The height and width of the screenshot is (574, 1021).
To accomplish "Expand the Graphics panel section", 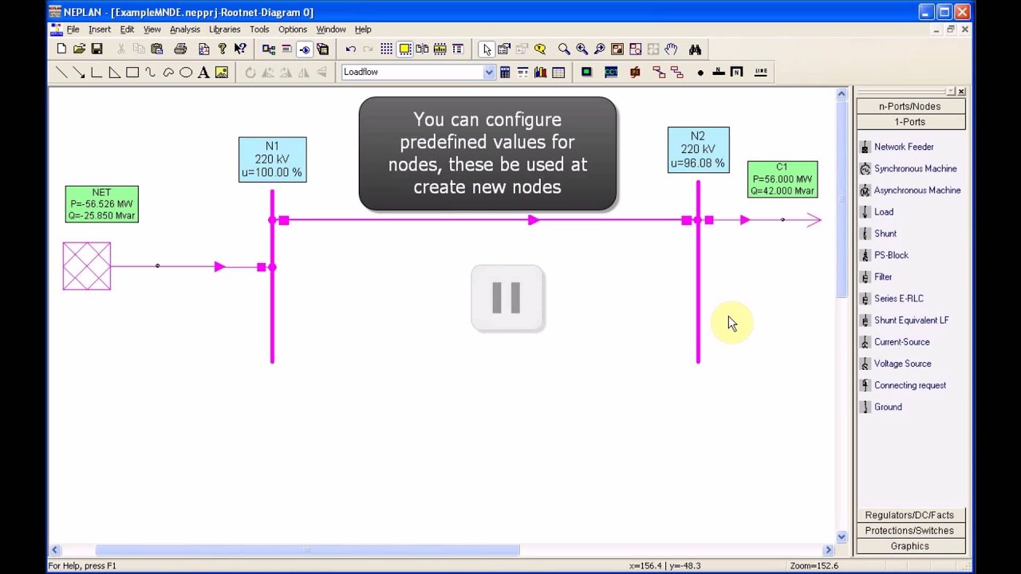I will (x=909, y=546).
